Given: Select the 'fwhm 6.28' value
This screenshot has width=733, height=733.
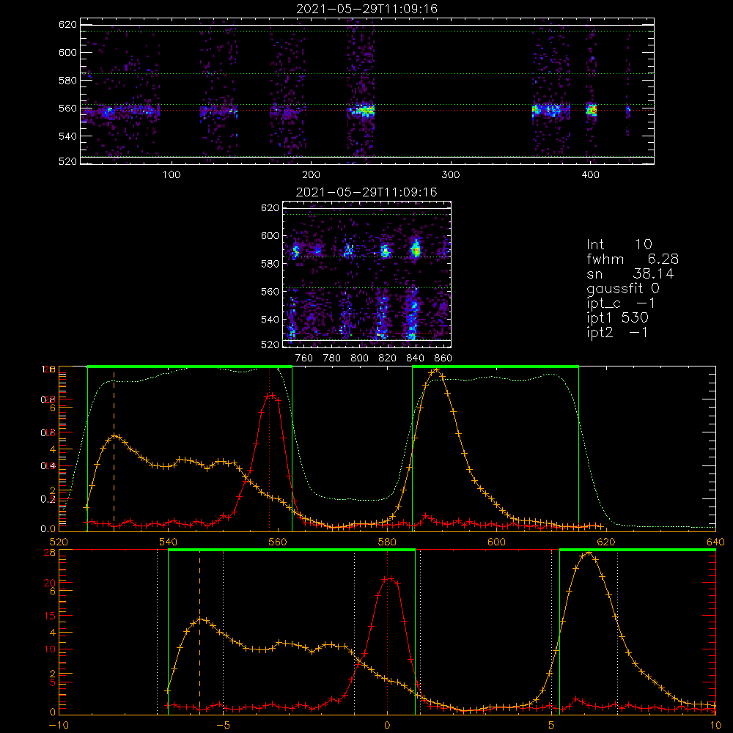Looking at the screenshot, I should tap(633, 259).
